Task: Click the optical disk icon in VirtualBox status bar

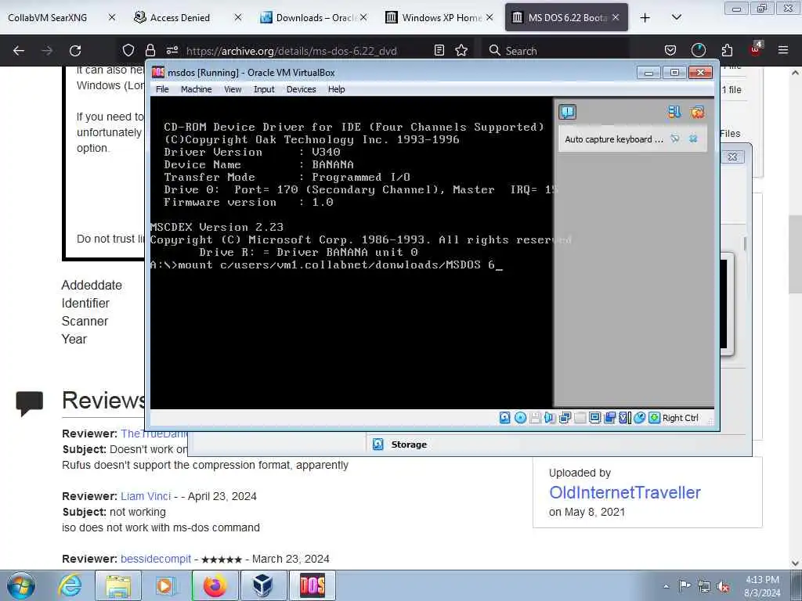Action: [520, 418]
